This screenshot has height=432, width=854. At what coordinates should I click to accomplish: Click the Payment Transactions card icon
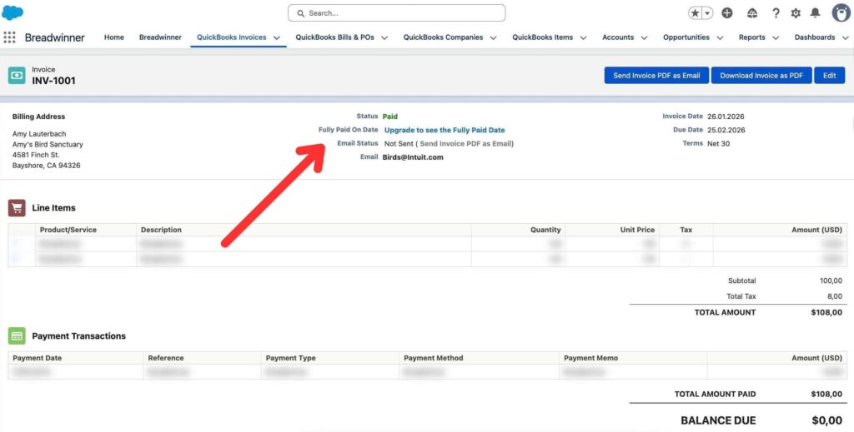point(17,335)
